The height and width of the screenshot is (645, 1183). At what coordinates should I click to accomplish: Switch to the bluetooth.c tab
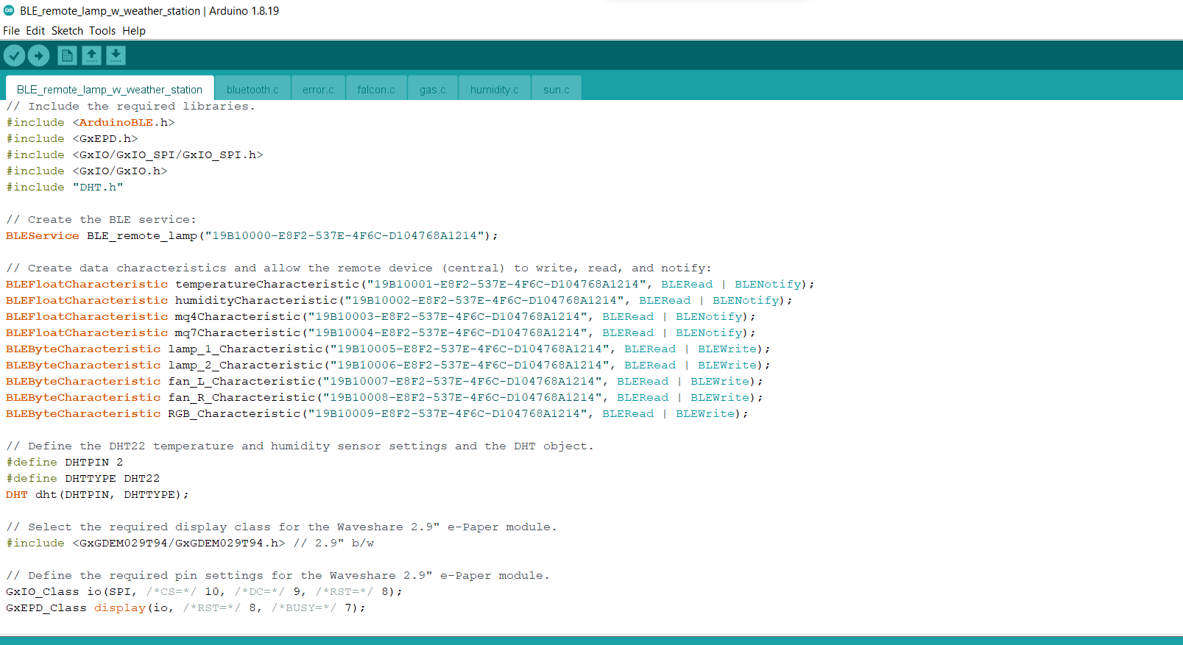(253, 90)
